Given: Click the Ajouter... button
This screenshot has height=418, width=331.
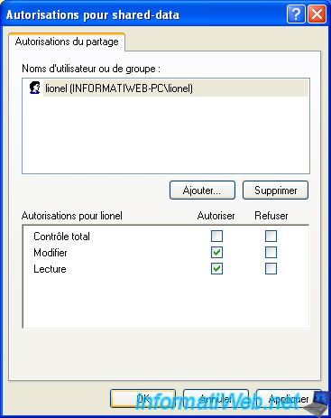Looking at the screenshot, I should [x=202, y=190].
